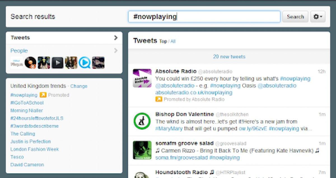The height and width of the screenshot is (178, 336).
Task: Click the somafm groove salad avatar
Action: tap(142, 150)
